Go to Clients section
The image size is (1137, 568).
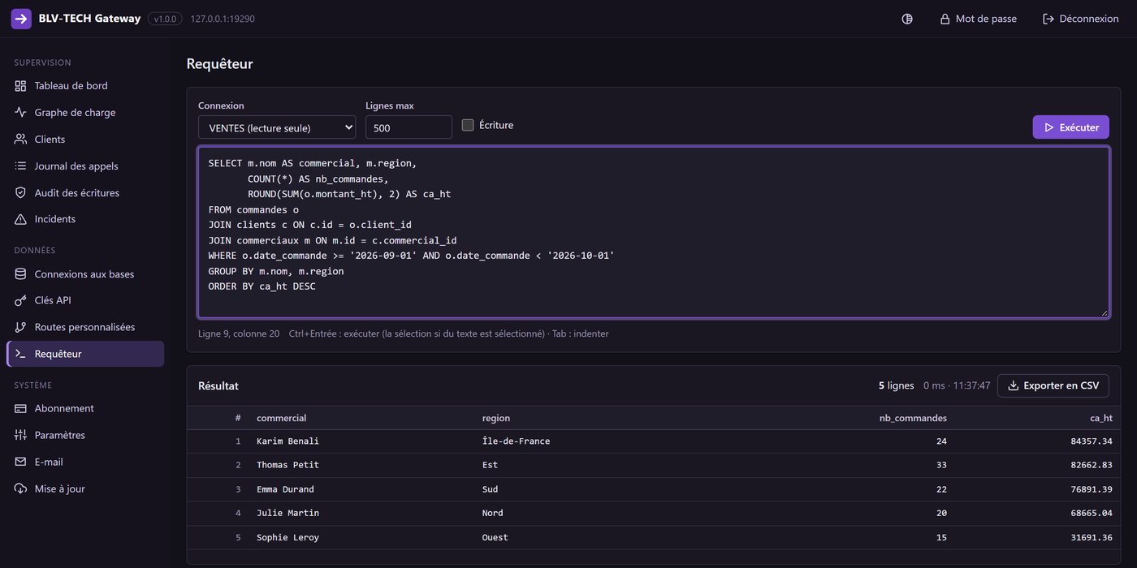coord(85,140)
